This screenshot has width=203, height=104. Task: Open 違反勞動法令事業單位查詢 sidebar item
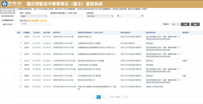[x=8, y=11]
